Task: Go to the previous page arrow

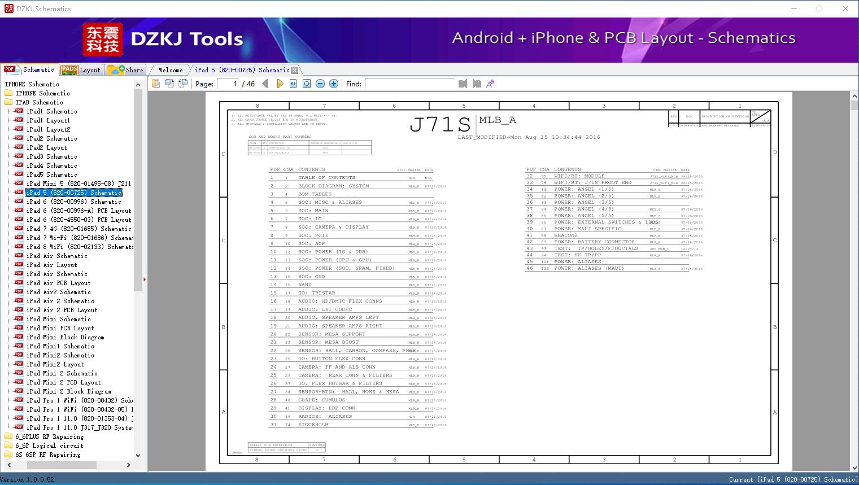Action: point(266,84)
